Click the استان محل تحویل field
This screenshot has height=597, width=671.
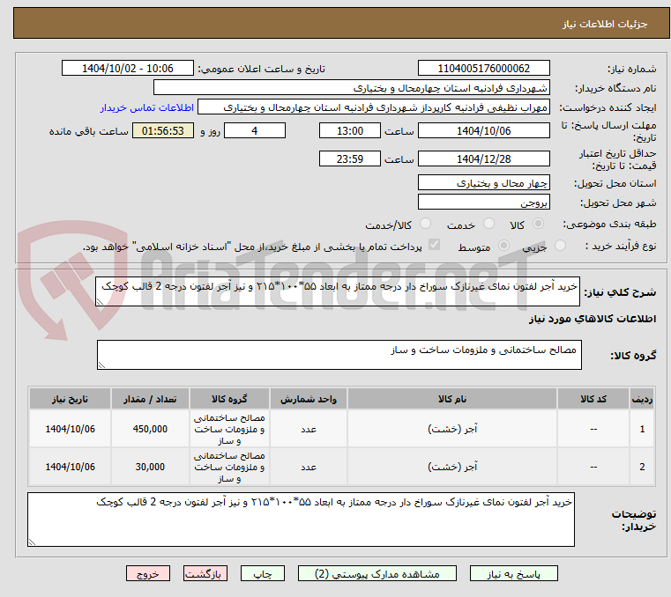[x=483, y=183]
